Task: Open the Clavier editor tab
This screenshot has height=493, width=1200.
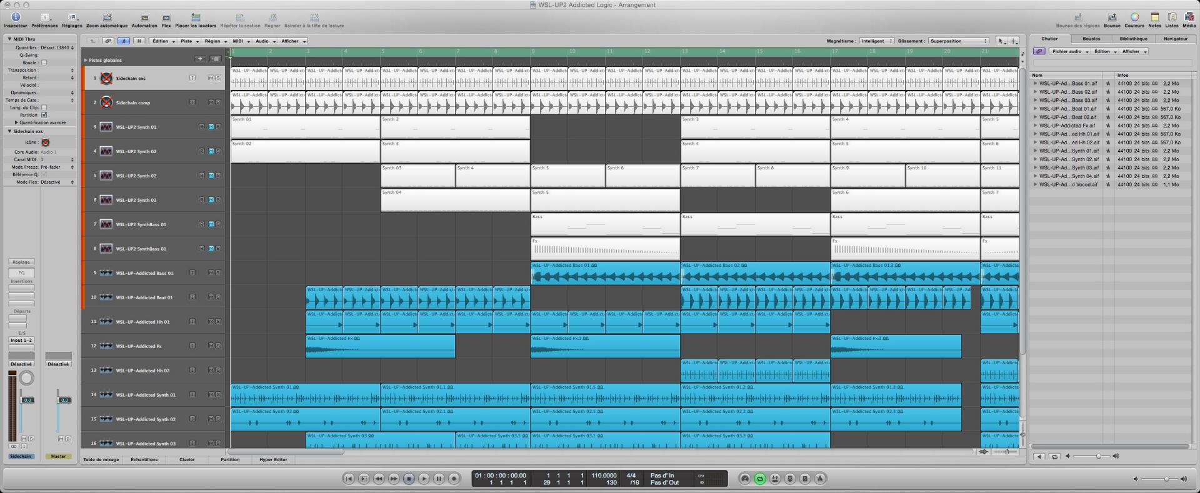Action: pyautogui.click(x=187, y=459)
